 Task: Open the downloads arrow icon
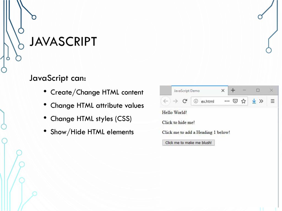254,101
